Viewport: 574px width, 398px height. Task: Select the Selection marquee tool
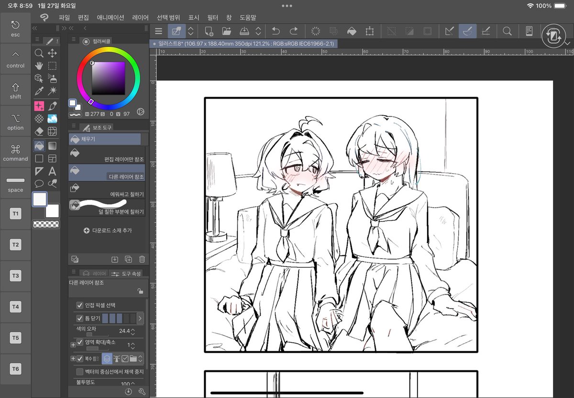[52, 66]
